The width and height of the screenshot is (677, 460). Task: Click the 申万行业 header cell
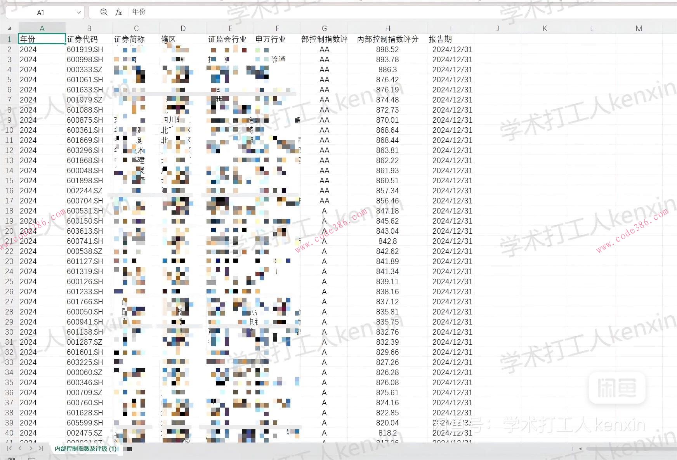[x=277, y=39]
